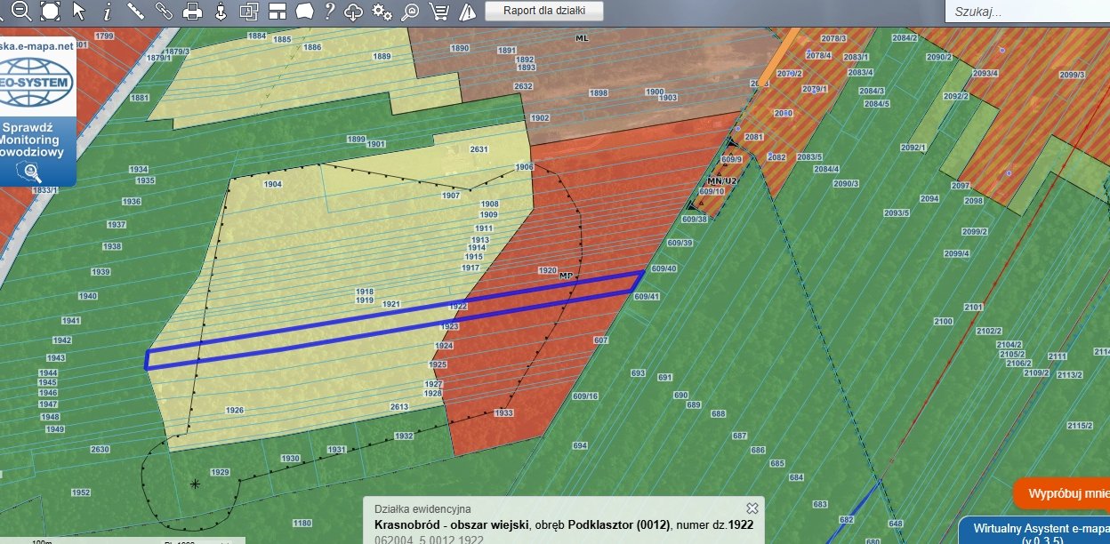Click the zoom out magnifier icon

click(21, 11)
